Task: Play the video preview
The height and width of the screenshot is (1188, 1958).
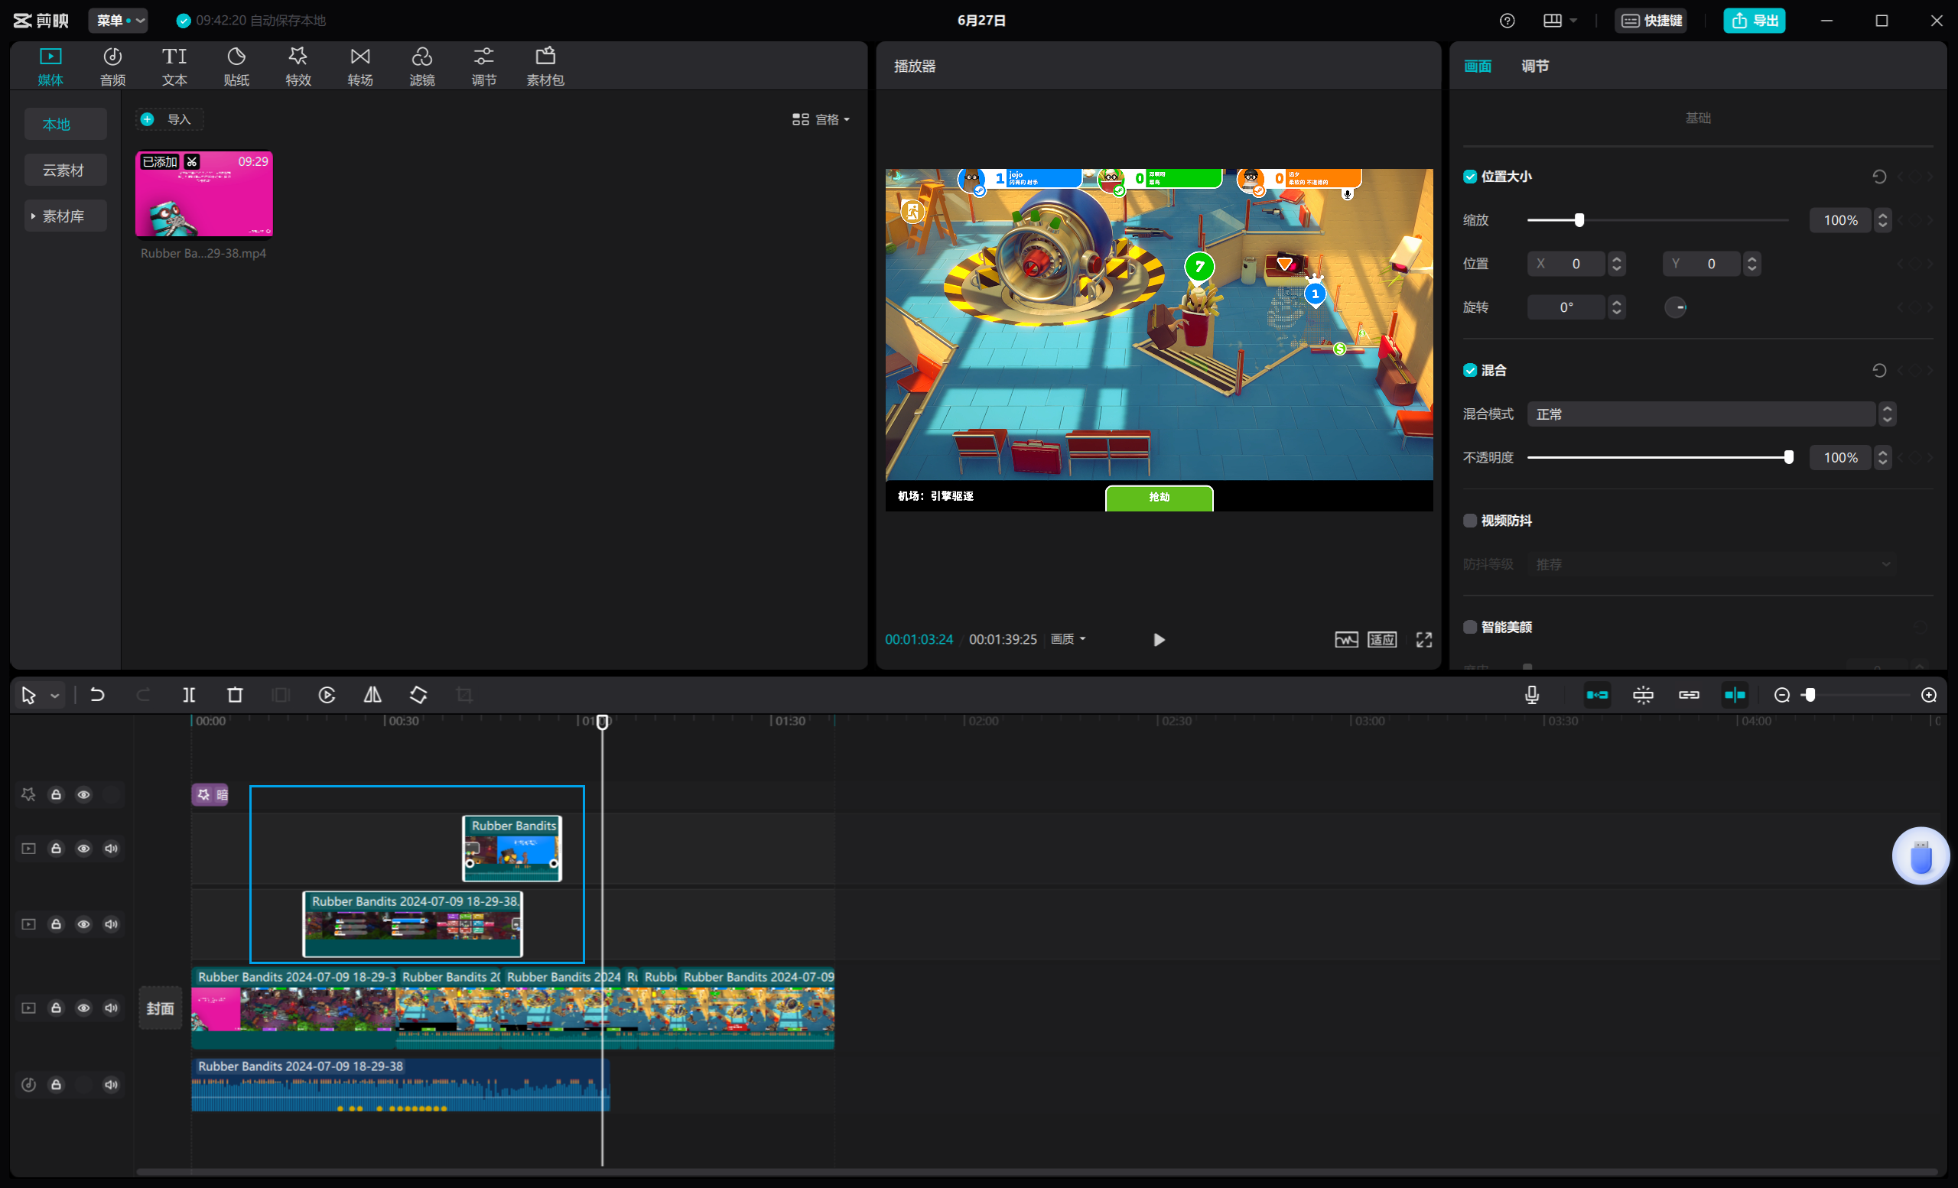Action: [x=1159, y=640]
